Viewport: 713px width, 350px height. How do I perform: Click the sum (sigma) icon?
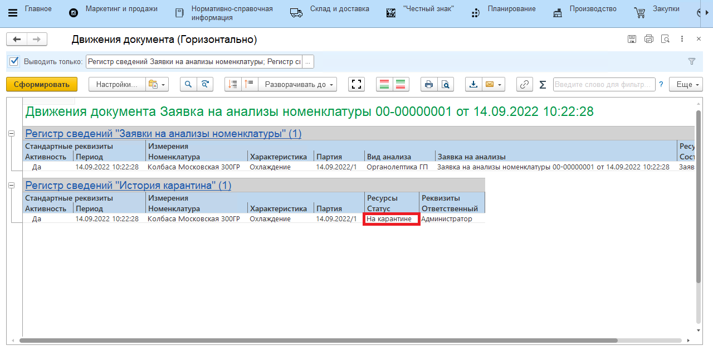[543, 84]
